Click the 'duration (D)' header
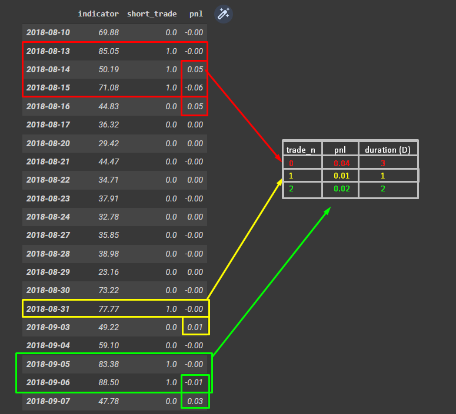This screenshot has height=414, width=456. pyautogui.click(x=388, y=150)
